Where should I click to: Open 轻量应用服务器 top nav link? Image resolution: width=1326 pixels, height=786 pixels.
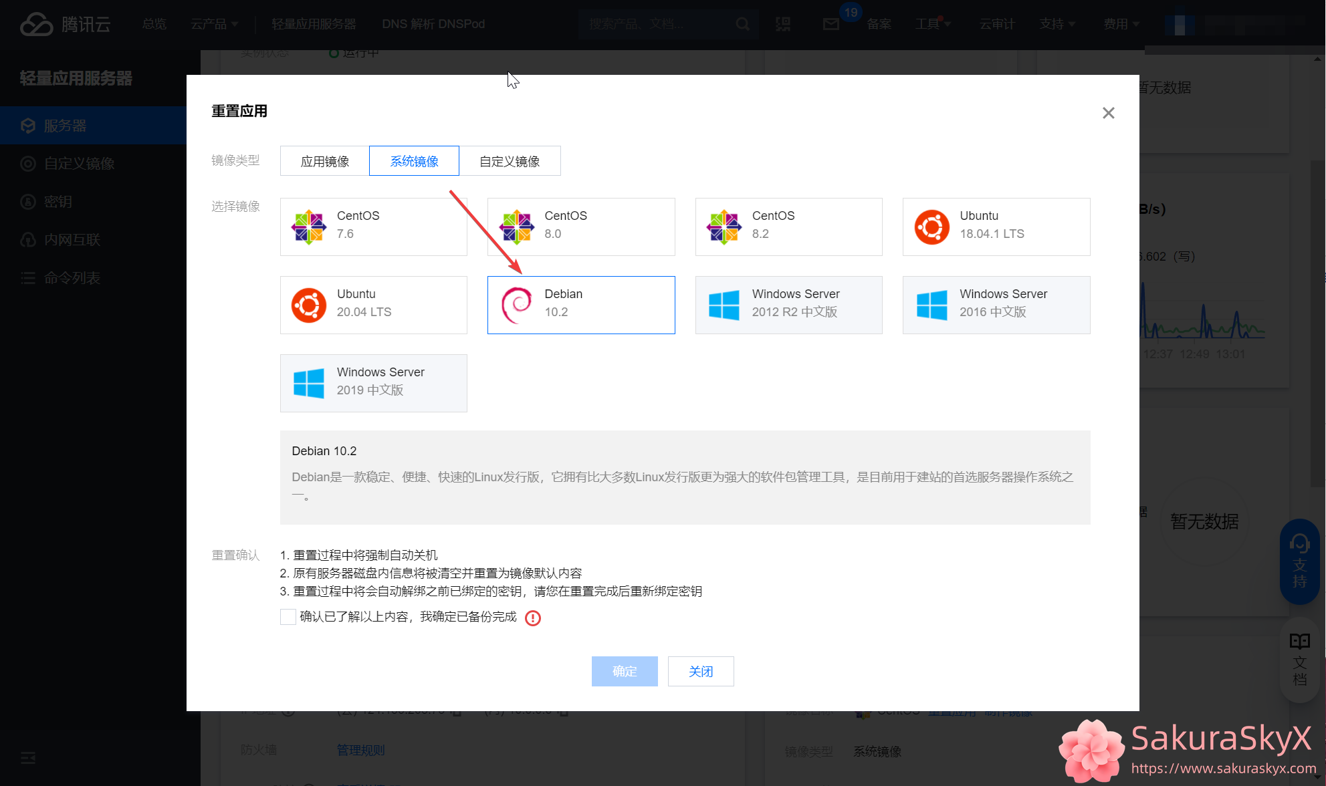pos(314,24)
